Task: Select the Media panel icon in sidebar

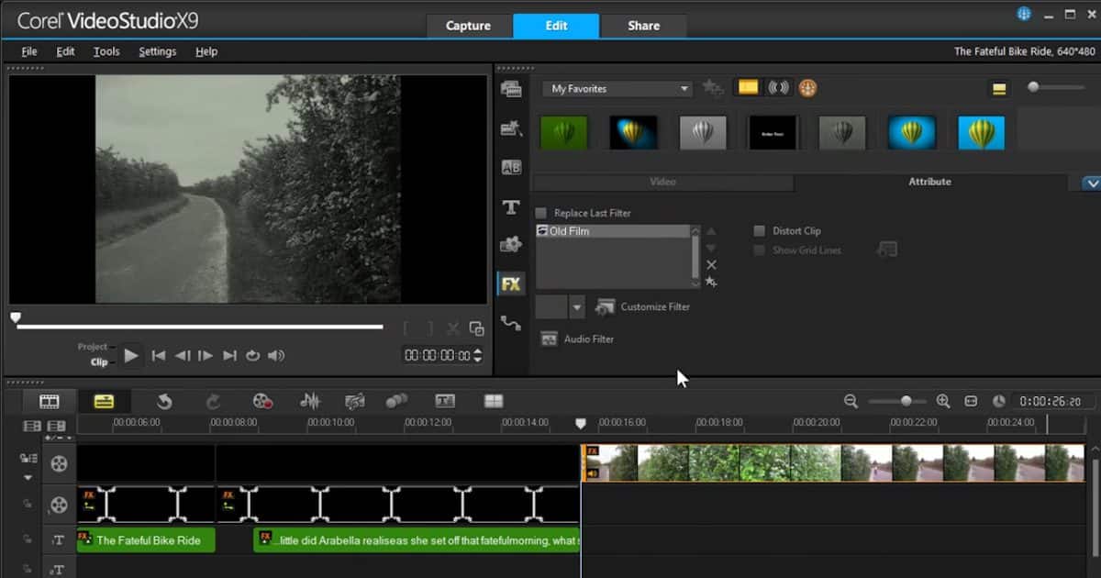Action: (x=511, y=87)
